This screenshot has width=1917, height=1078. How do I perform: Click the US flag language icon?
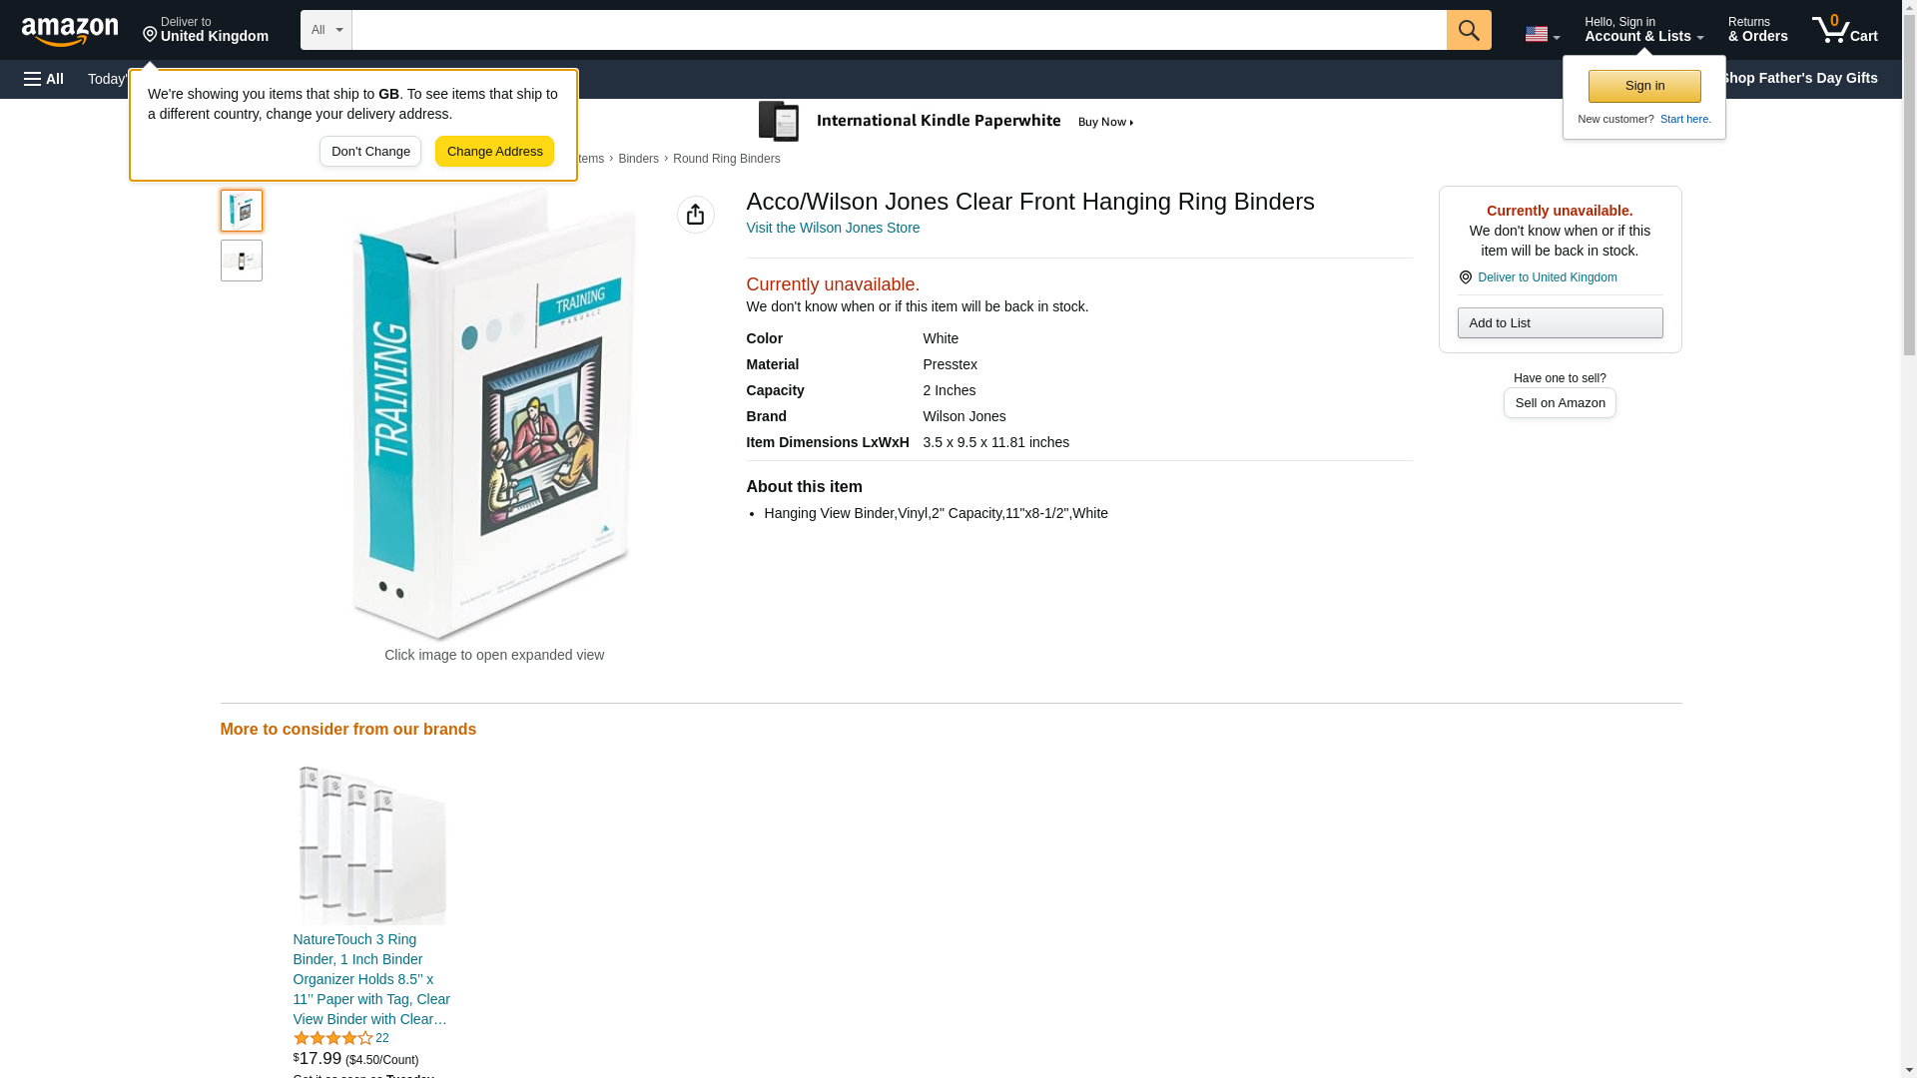click(1541, 34)
